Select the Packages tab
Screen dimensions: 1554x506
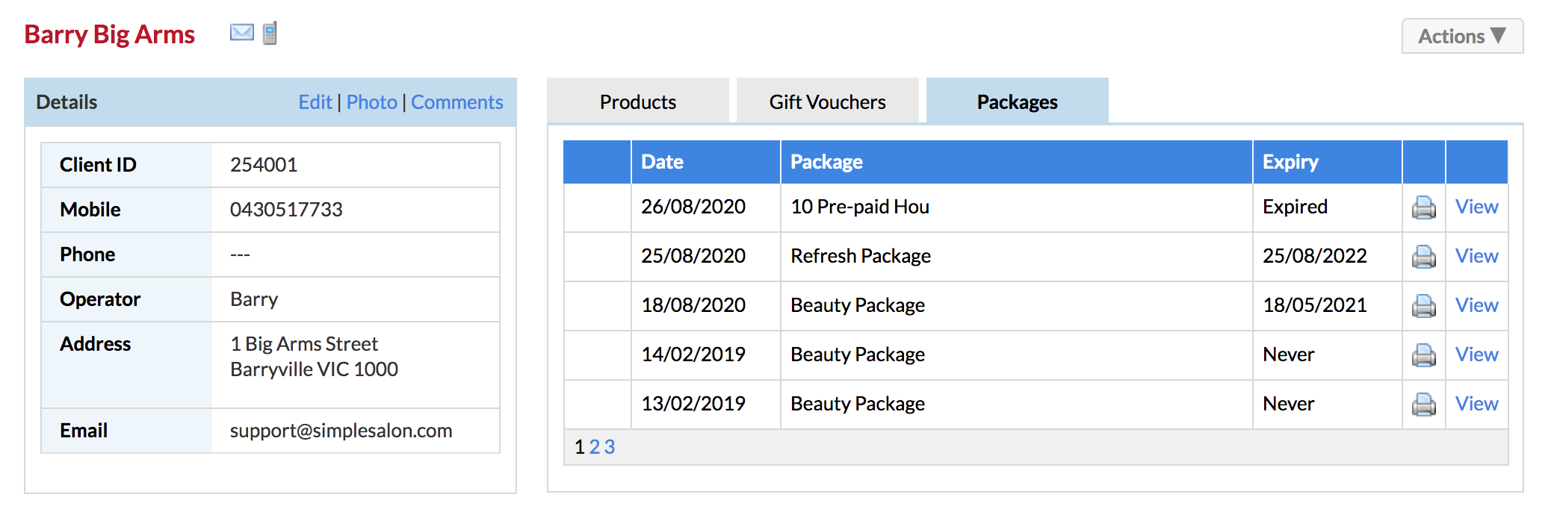pyautogui.click(x=1018, y=101)
